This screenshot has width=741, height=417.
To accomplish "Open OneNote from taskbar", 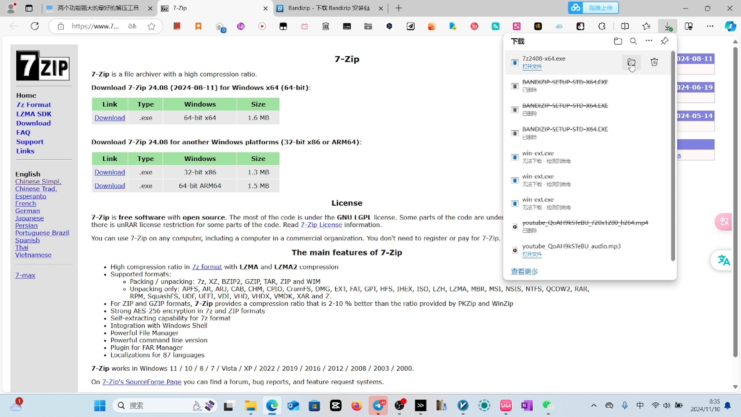I will tap(526, 405).
